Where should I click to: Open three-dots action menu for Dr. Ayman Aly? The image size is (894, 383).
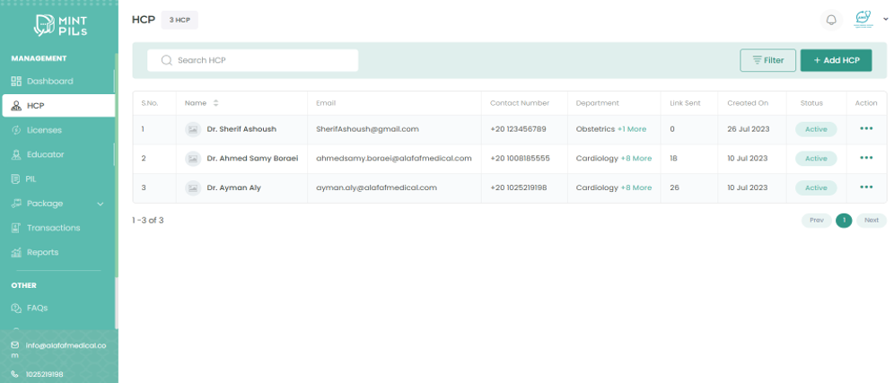(x=865, y=187)
